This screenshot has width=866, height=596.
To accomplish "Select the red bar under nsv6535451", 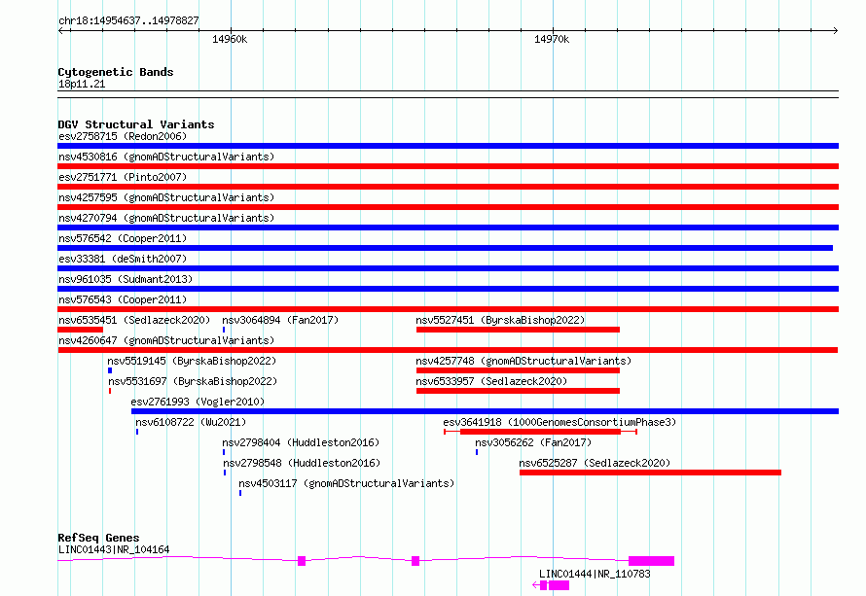I will (80, 330).
